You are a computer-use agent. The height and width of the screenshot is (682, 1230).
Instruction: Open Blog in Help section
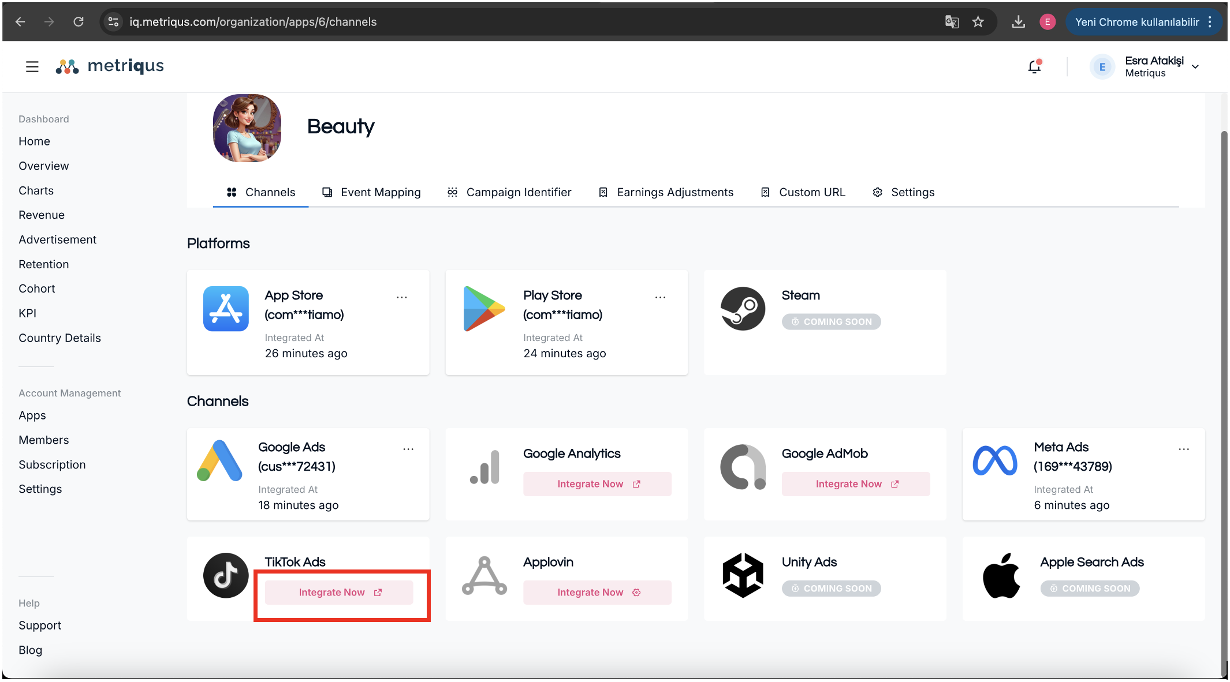30,650
